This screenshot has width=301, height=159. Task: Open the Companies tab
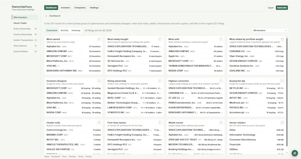point(80,8)
